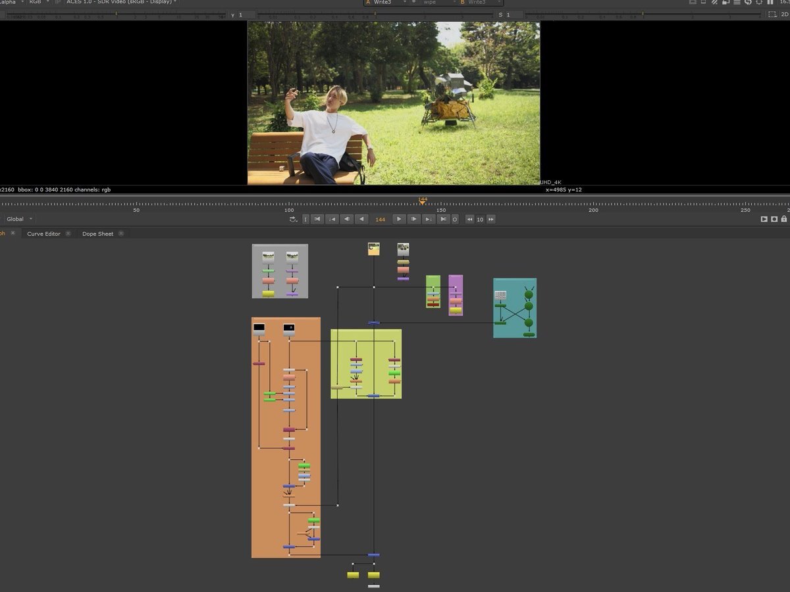Close the Dope Sheet tab

pyautogui.click(x=121, y=234)
